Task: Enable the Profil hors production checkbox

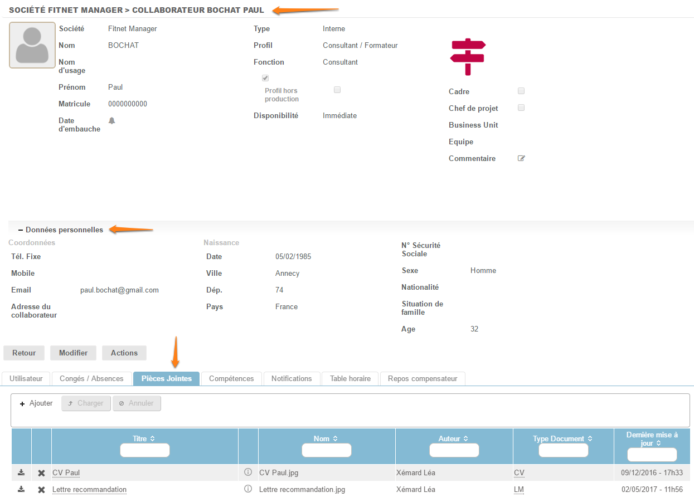Action: click(x=337, y=90)
